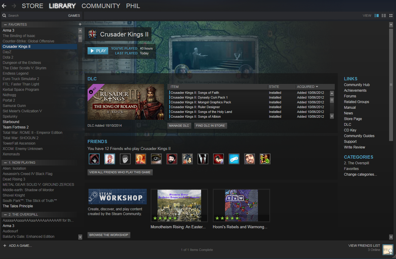Switch to detail view icon
This screenshot has height=259, width=396.
point(377,16)
